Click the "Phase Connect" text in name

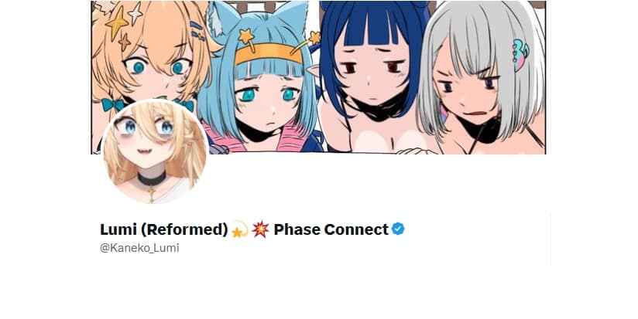pyautogui.click(x=331, y=229)
